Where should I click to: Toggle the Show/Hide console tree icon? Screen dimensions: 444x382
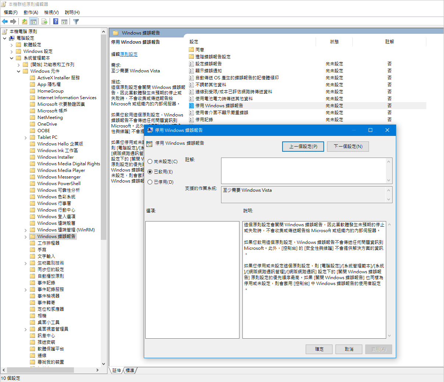[x=33, y=22]
